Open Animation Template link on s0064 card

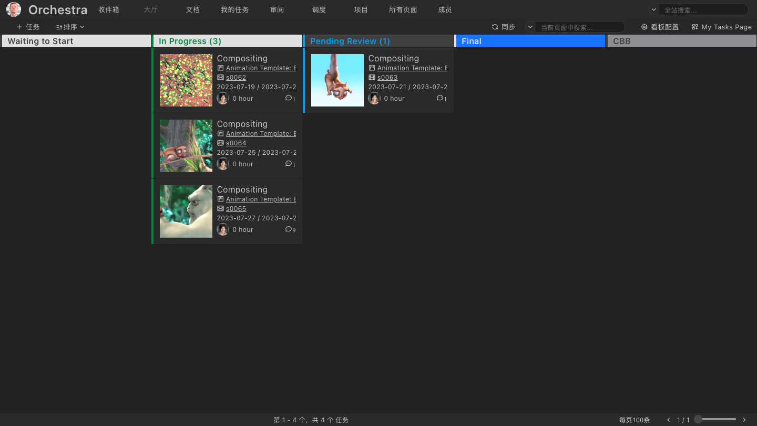click(x=261, y=133)
